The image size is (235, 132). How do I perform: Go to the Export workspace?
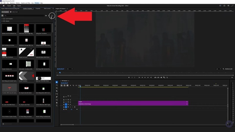click(x=19, y=6)
